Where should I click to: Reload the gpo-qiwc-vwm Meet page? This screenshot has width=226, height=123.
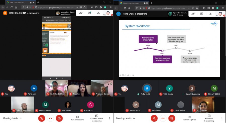(x=125, y=8)
